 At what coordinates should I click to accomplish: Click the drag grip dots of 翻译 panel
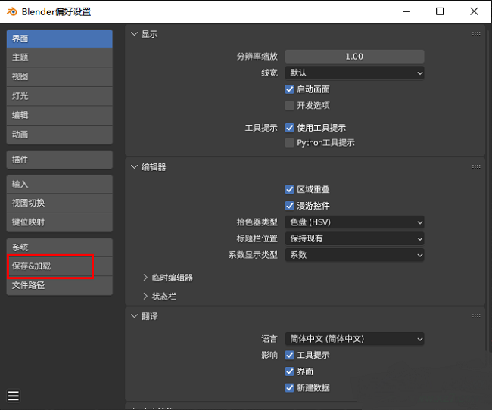tap(476, 315)
